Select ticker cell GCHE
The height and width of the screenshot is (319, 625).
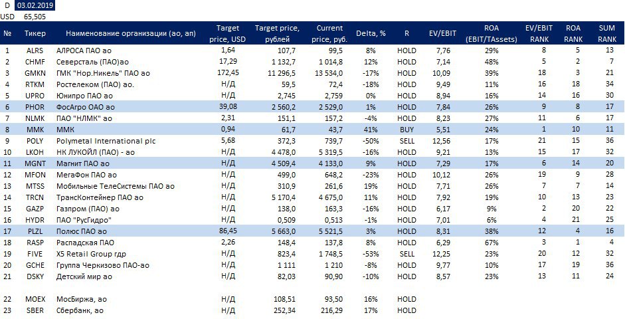[x=35, y=266]
